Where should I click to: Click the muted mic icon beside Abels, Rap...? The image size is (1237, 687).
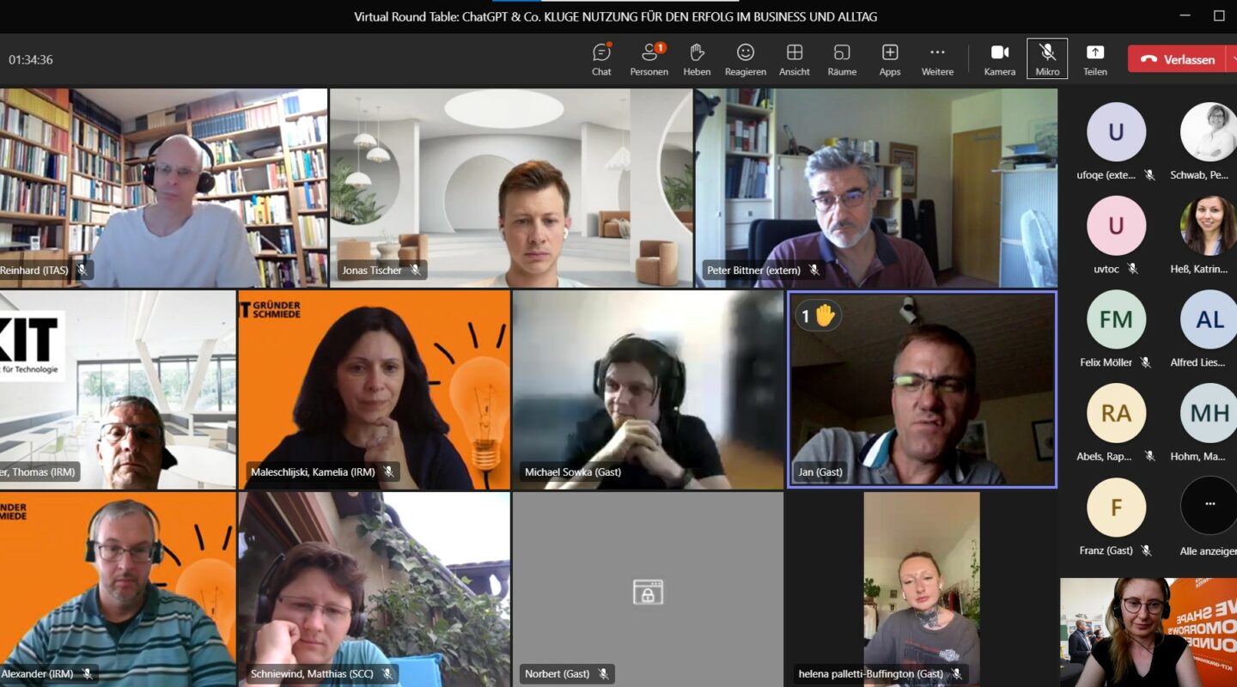pos(1149,457)
